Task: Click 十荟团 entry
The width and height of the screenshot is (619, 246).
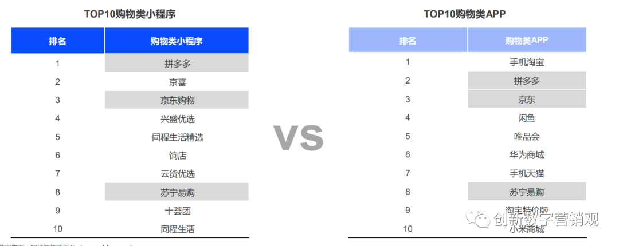Action: tap(177, 211)
